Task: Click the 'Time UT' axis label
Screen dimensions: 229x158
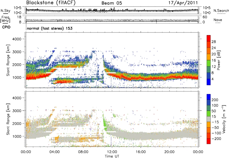Action: [112, 156]
